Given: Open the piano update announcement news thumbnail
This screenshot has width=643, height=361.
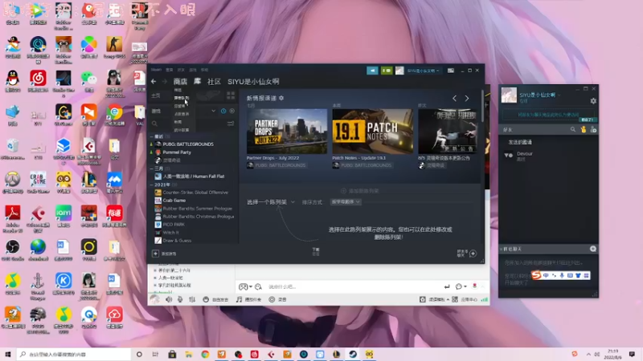Looking at the screenshot, I should pos(448,132).
